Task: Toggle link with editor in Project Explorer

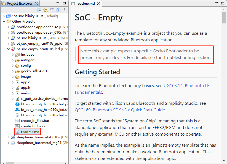Action: click(x=46, y=10)
